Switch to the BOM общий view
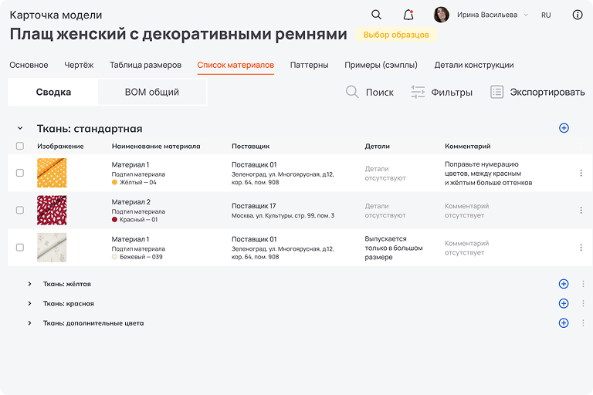Screen dimensions: 593x395 tap(152, 92)
